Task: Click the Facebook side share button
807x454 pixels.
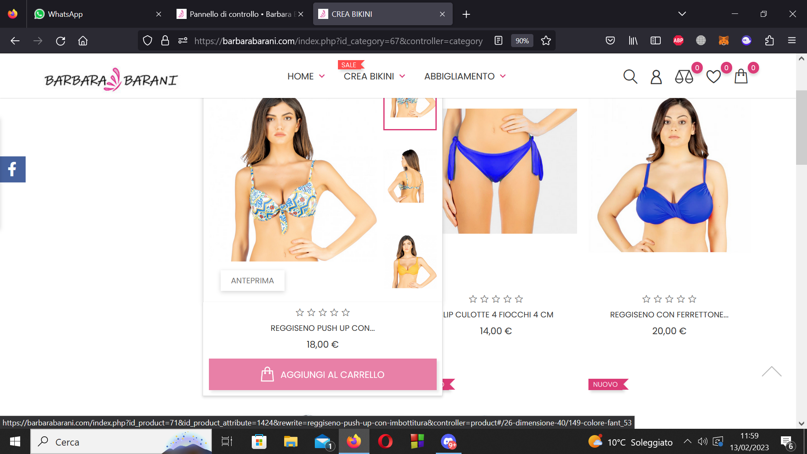Action: (13, 169)
